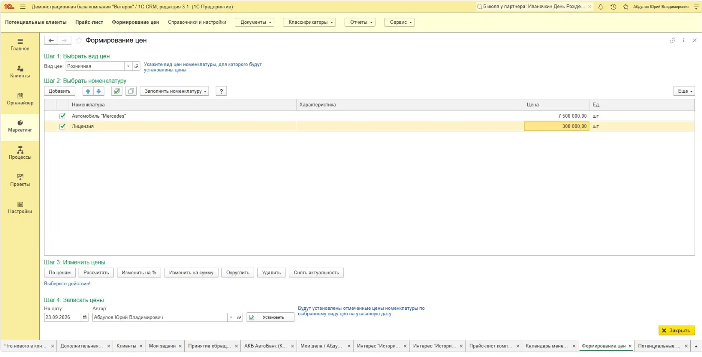Check all rows icon button
702x357 pixels.
click(x=117, y=91)
